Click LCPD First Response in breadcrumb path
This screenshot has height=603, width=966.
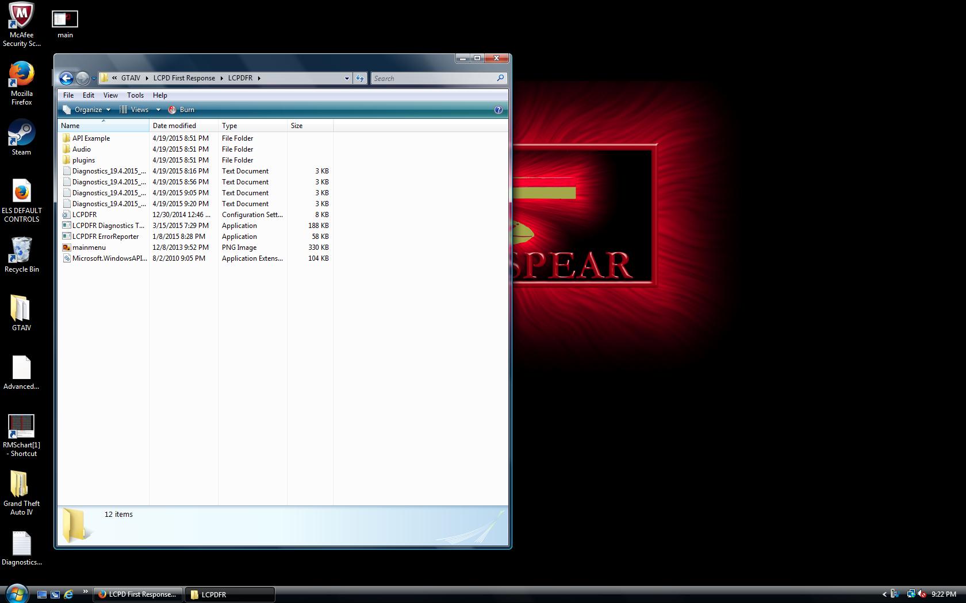pyautogui.click(x=184, y=78)
